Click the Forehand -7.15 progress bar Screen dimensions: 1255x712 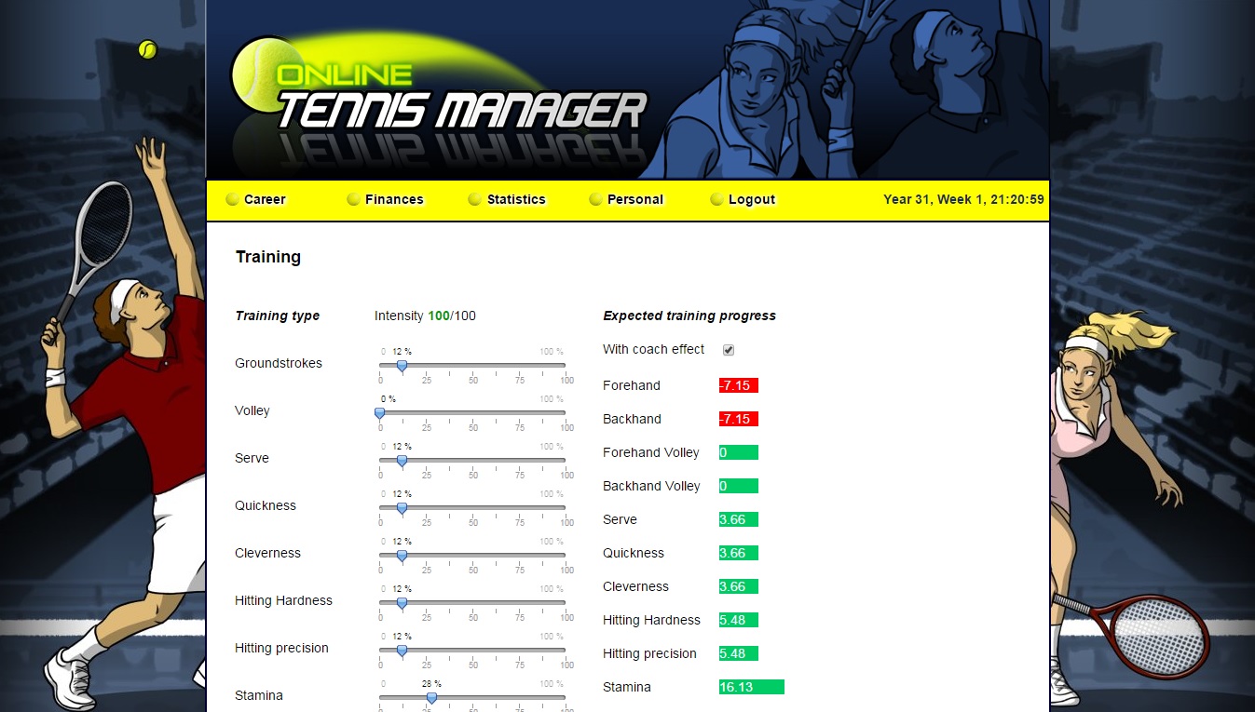739,385
